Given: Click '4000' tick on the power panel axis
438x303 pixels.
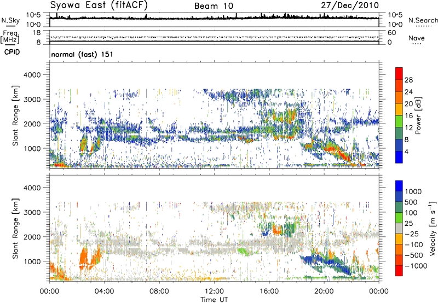Looking at the screenshot, I should tap(33, 75).
